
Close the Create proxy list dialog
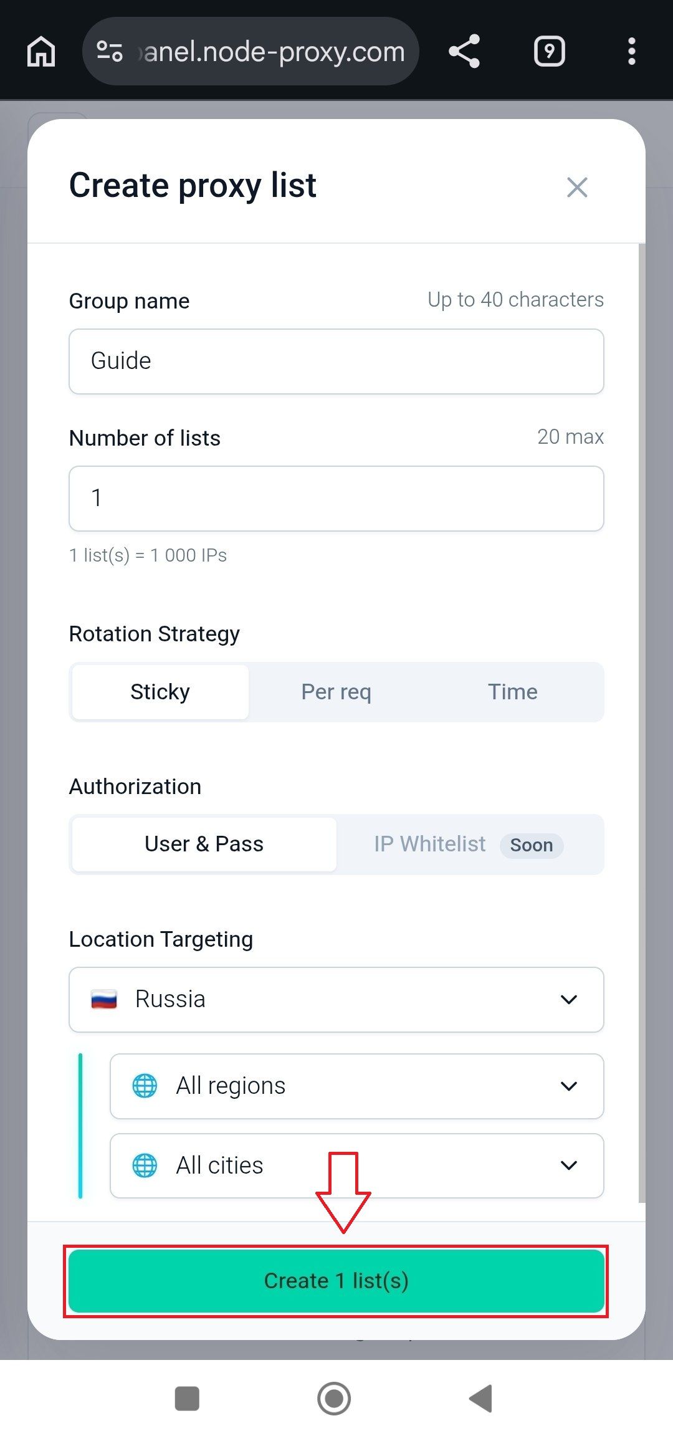click(x=577, y=187)
